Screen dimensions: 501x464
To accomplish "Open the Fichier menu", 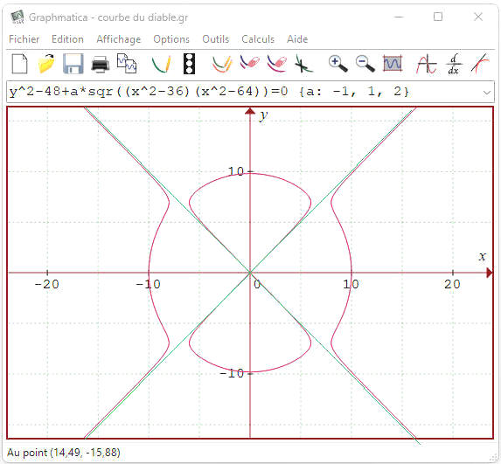I will tap(24, 39).
